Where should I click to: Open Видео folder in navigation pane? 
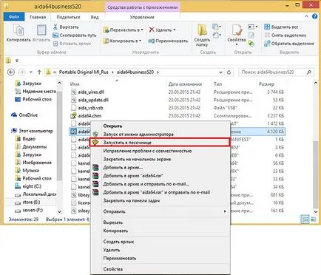(25, 139)
